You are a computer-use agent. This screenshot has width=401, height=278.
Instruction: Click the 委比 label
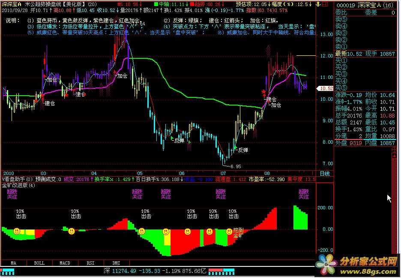pyautogui.click(x=341, y=12)
